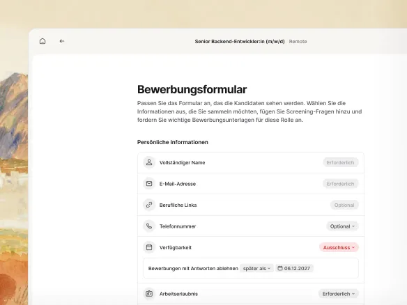Select the Telefonnummer row label
407x305 pixels.
pyautogui.click(x=178, y=226)
